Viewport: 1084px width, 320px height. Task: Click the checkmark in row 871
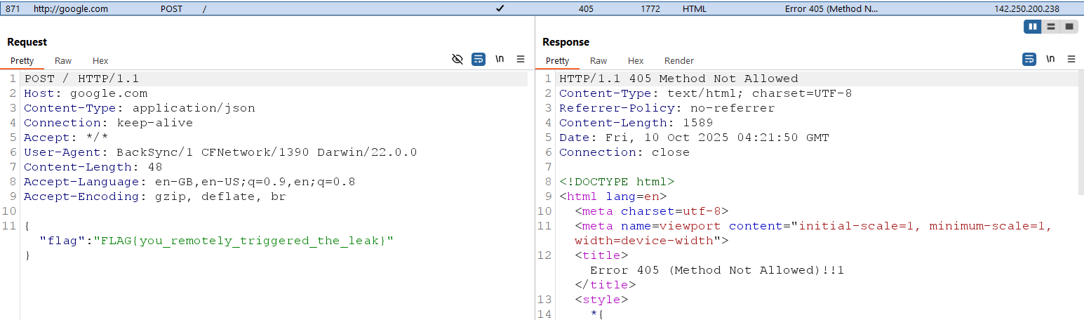click(500, 8)
